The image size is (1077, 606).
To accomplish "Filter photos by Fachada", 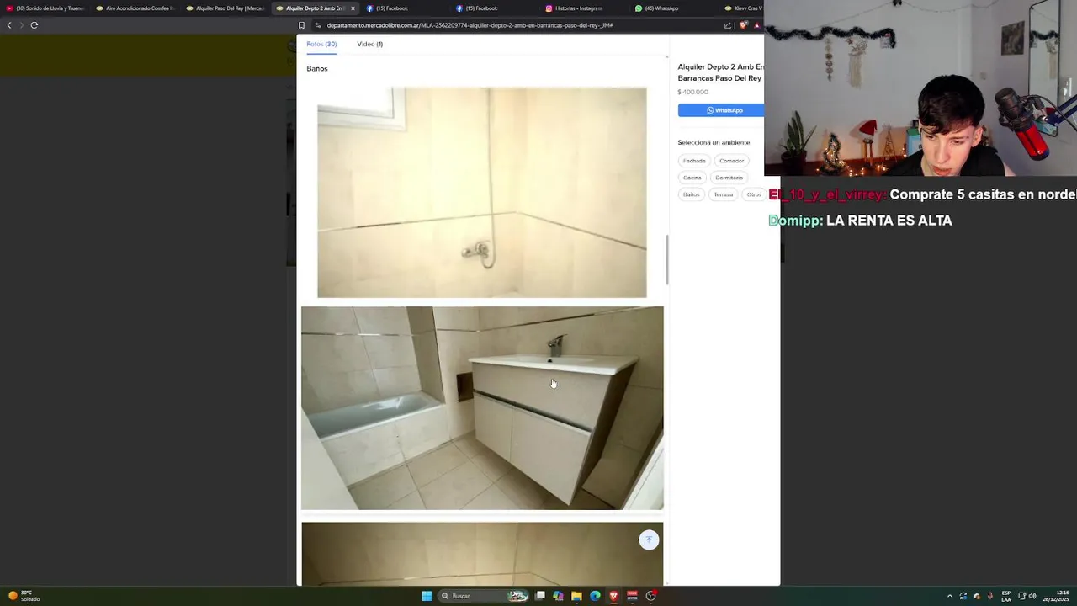I will [x=694, y=161].
